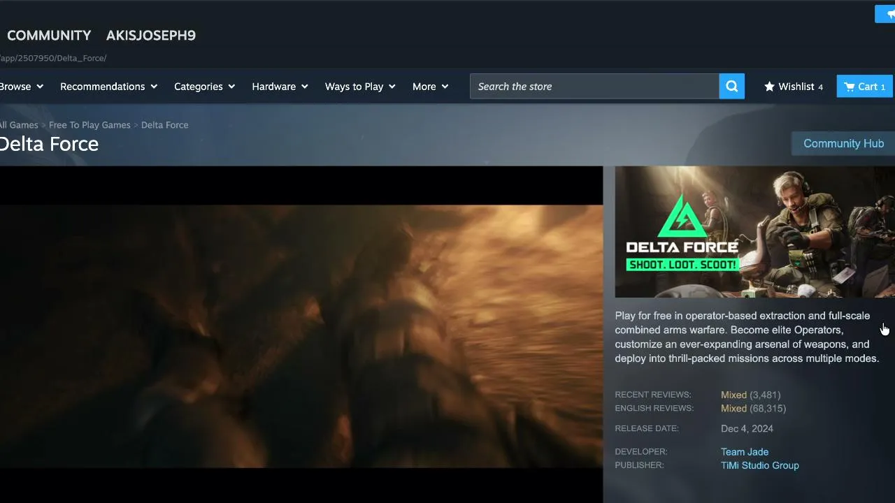Focus the Search the store field
Image resolution: width=895 pixels, height=503 pixels.
pyautogui.click(x=594, y=87)
